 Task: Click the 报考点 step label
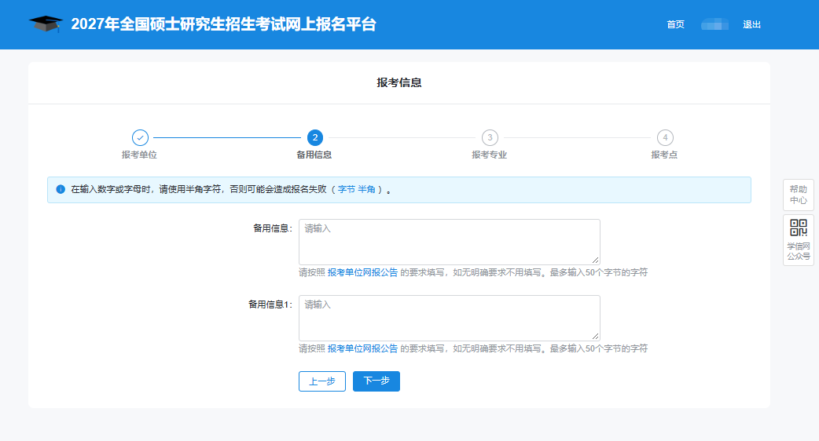(664, 155)
